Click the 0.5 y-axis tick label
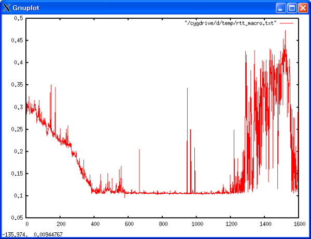The width and height of the screenshot is (311, 239). point(18,18)
